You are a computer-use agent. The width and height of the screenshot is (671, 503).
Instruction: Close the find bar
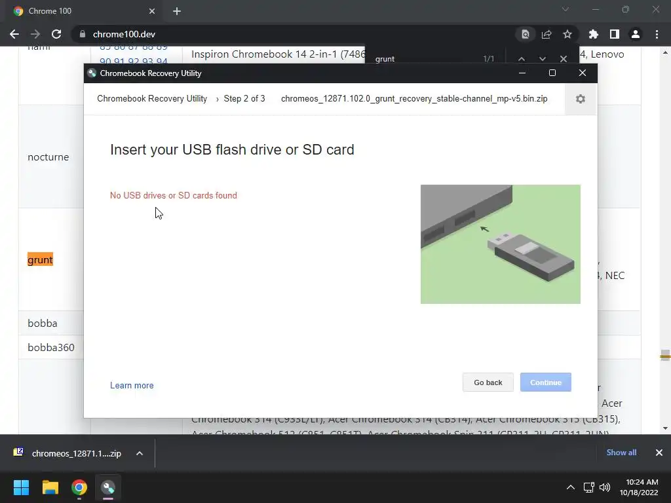coord(563,59)
